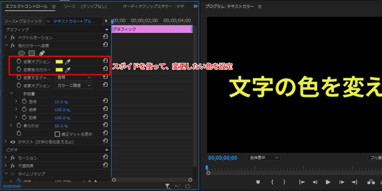Click the Lift button
Screen dimensions: 382x191
point(371,182)
